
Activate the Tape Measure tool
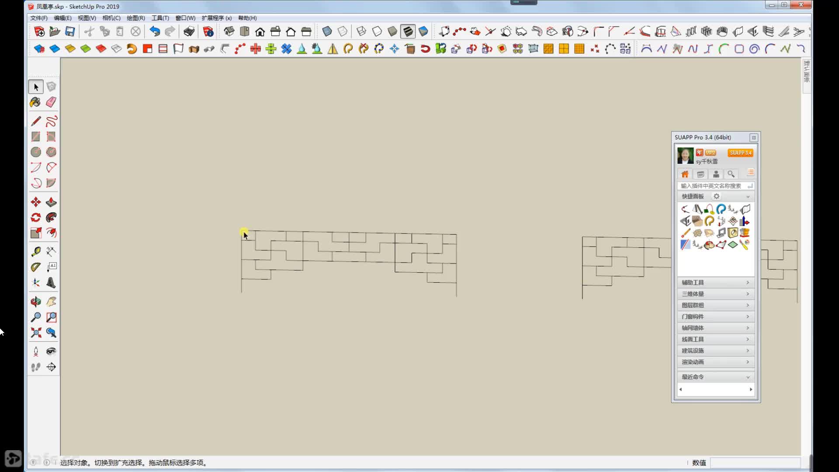tap(36, 251)
